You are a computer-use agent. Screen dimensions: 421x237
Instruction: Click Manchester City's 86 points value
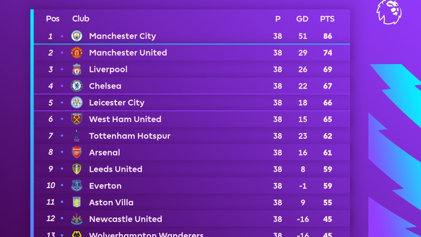[x=327, y=36]
